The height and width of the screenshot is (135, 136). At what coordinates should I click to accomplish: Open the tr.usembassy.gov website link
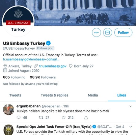pyautogui.click(x=53, y=66)
